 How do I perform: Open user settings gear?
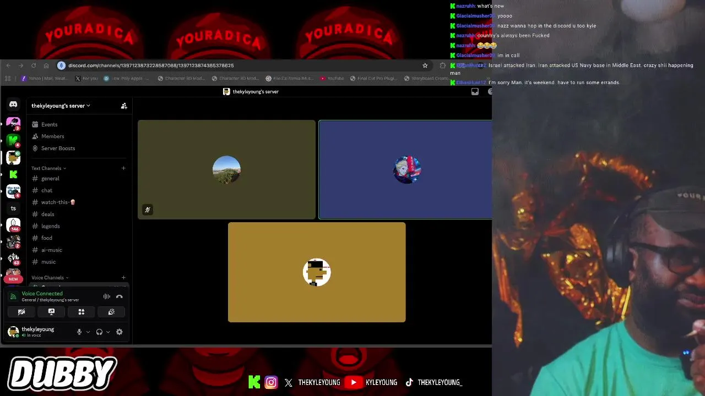click(119, 332)
